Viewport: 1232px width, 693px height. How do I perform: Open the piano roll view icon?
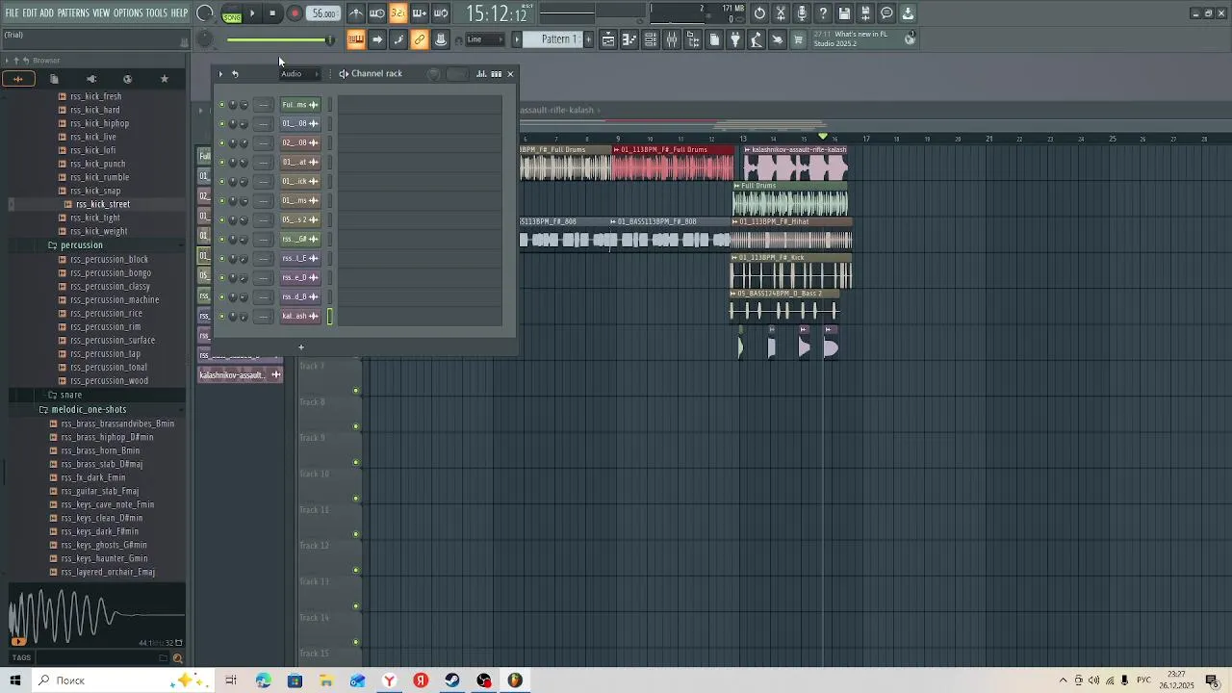[629, 39]
